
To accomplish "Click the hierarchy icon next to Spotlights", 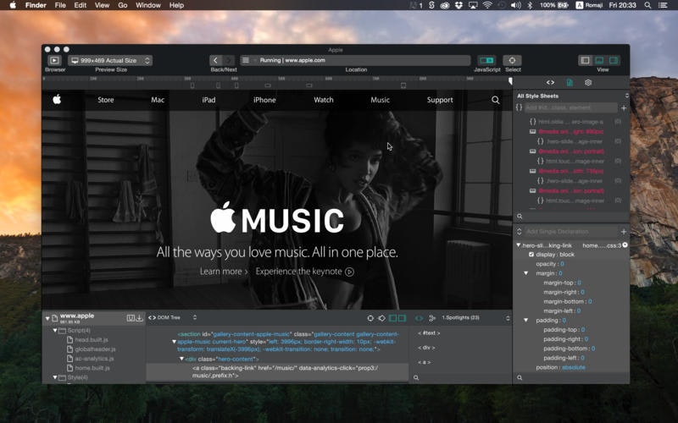I will pos(431,318).
